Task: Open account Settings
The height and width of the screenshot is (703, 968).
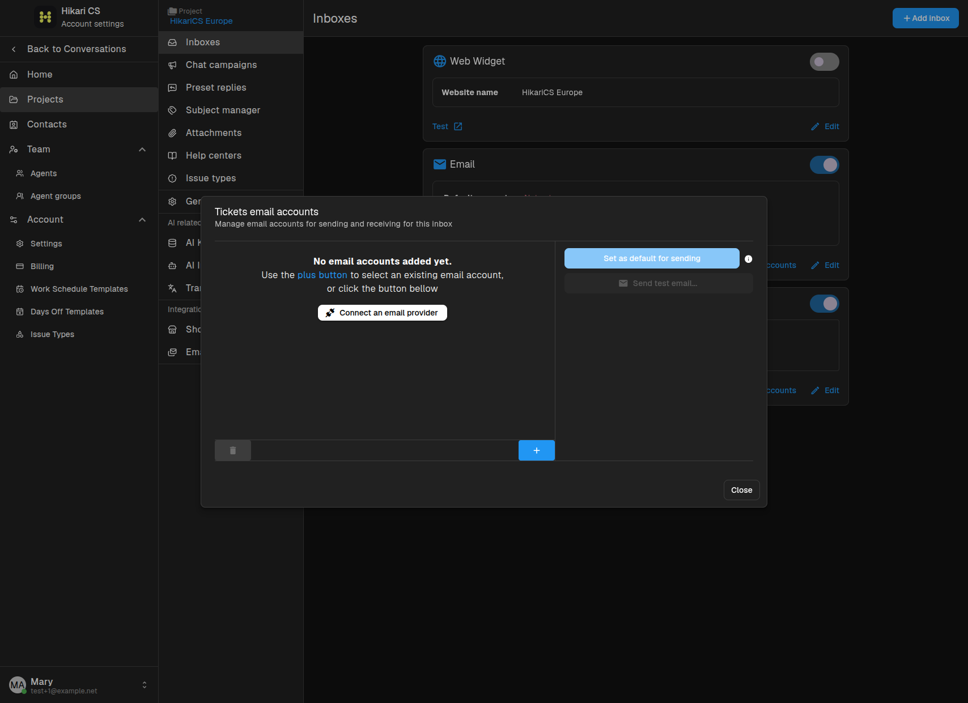Action: (79, 244)
